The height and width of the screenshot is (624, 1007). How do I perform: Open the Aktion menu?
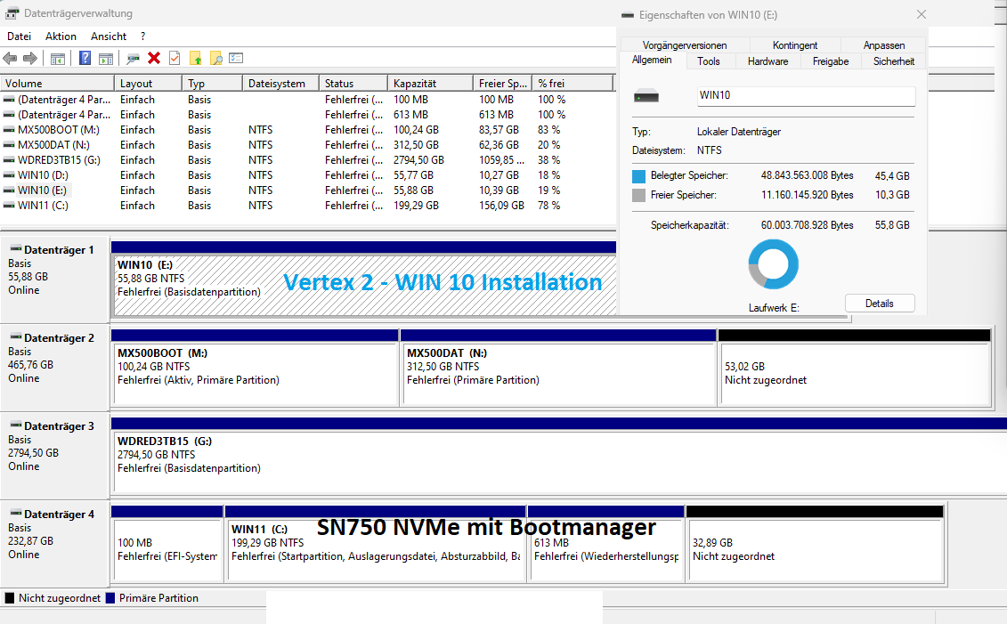coord(61,36)
